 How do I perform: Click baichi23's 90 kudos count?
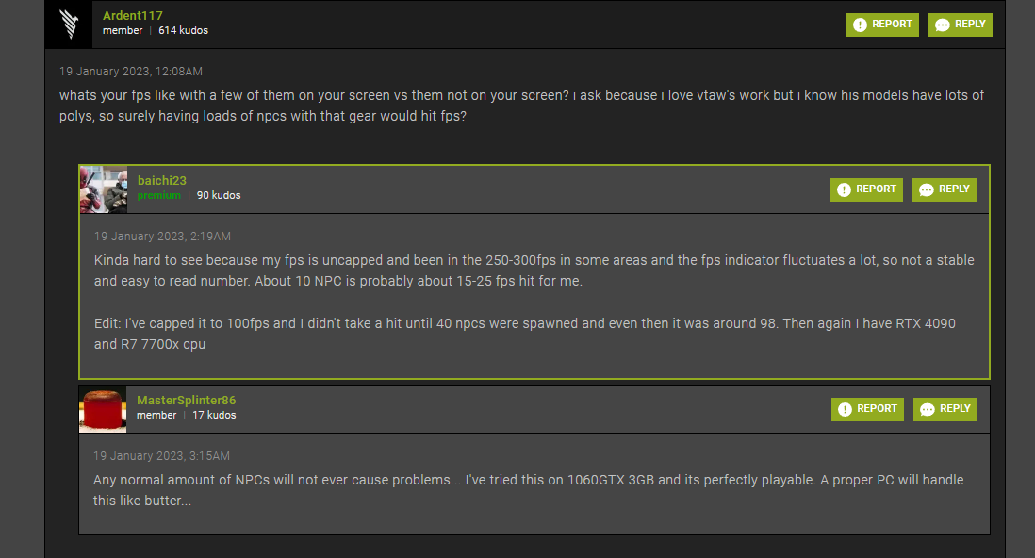coord(219,196)
